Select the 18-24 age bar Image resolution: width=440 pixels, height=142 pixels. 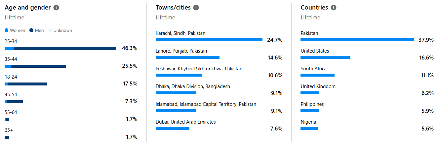click(26, 84)
